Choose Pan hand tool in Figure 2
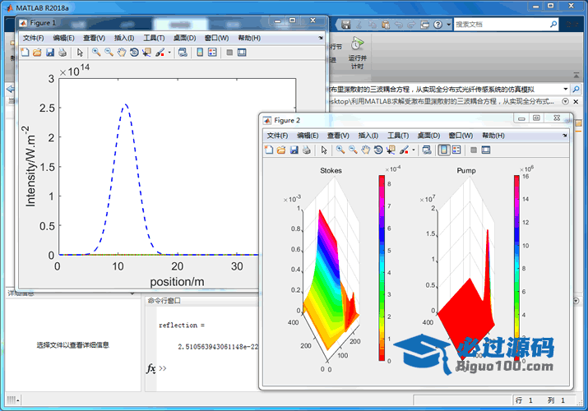 click(x=366, y=150)
